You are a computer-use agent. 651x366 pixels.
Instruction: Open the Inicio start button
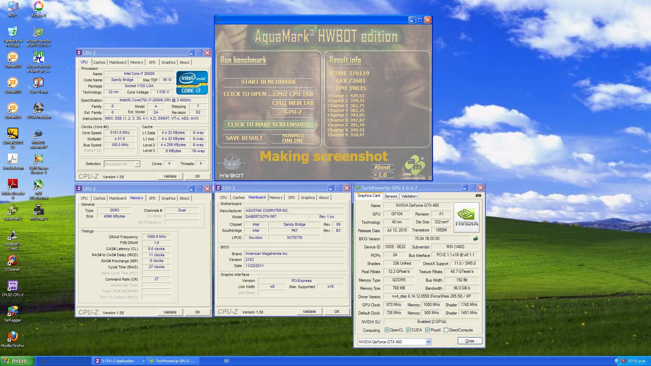(17, 361)
